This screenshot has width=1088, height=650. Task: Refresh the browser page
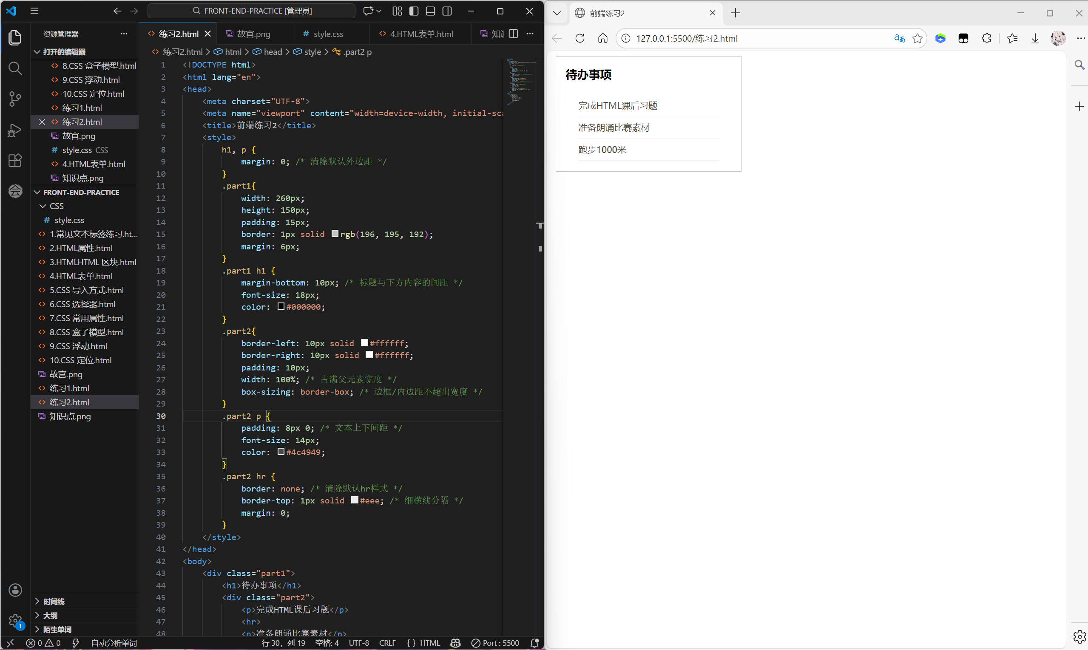580,39
